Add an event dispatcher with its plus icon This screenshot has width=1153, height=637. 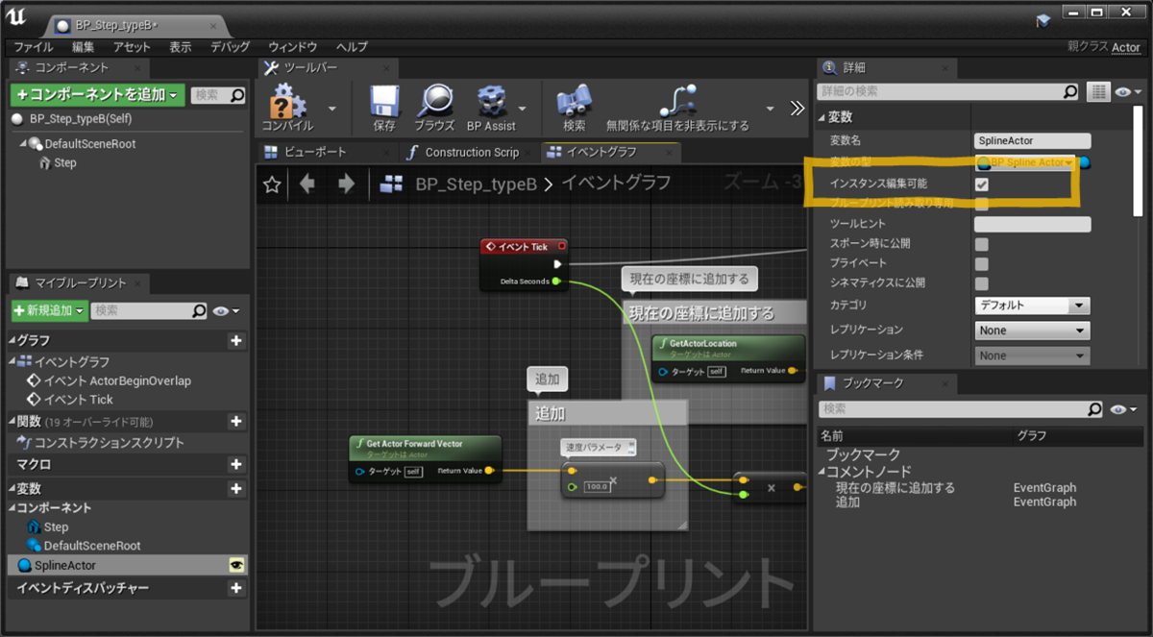pos(236,588)
